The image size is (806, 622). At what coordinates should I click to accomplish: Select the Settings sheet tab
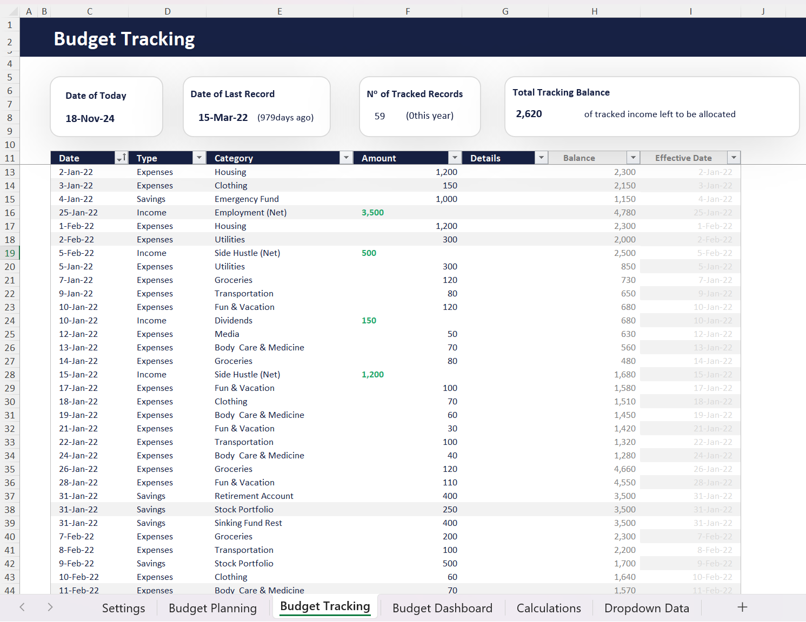[x=123, y=607]
